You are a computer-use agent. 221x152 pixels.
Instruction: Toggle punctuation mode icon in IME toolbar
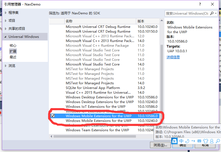193,141
